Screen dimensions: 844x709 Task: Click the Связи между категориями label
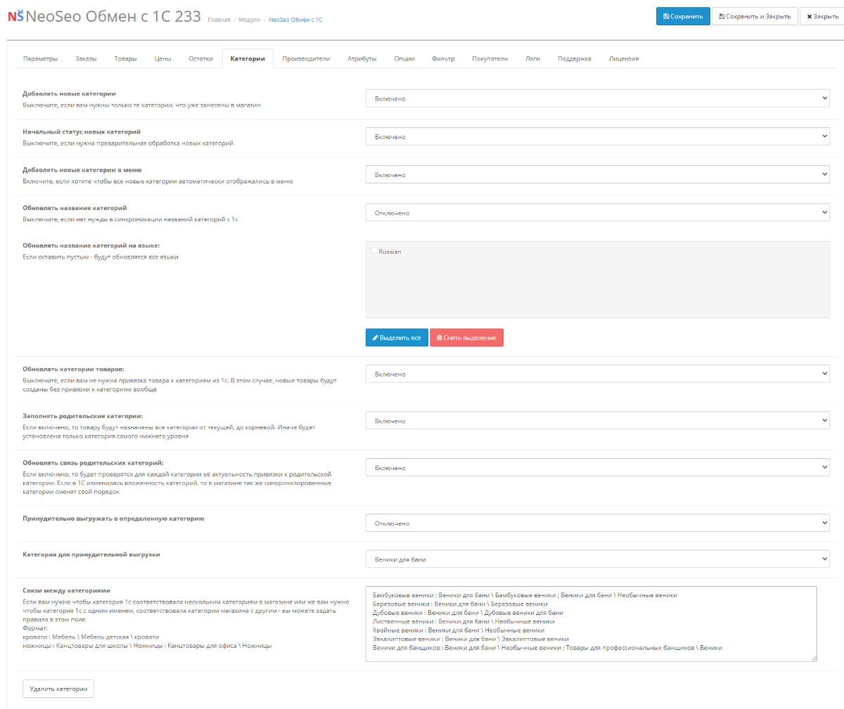(x=66, y=591)
